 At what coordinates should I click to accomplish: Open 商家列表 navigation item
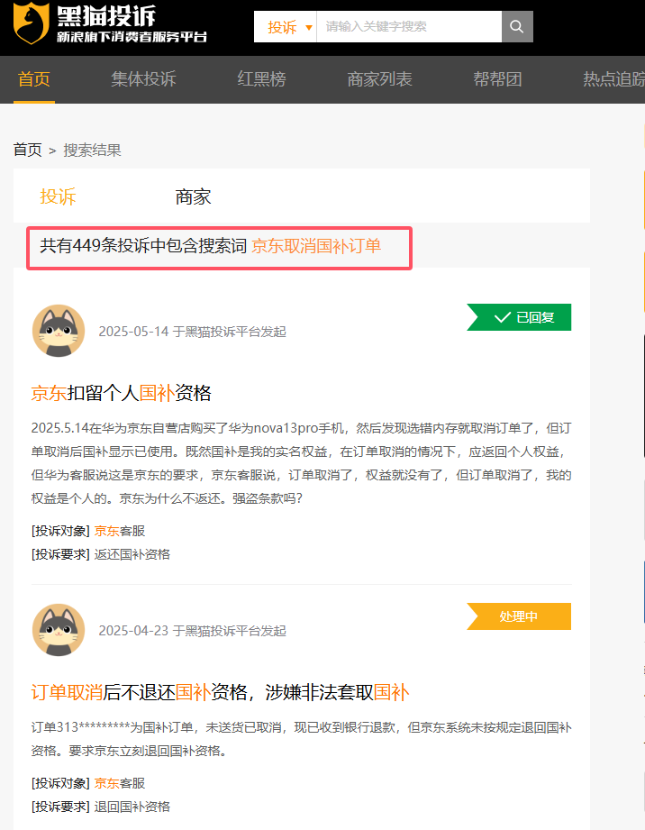(x=379, y=79)
